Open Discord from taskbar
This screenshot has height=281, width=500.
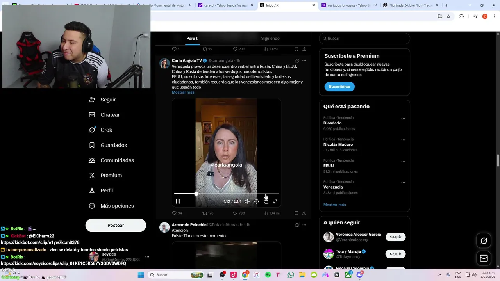(359, 275)
